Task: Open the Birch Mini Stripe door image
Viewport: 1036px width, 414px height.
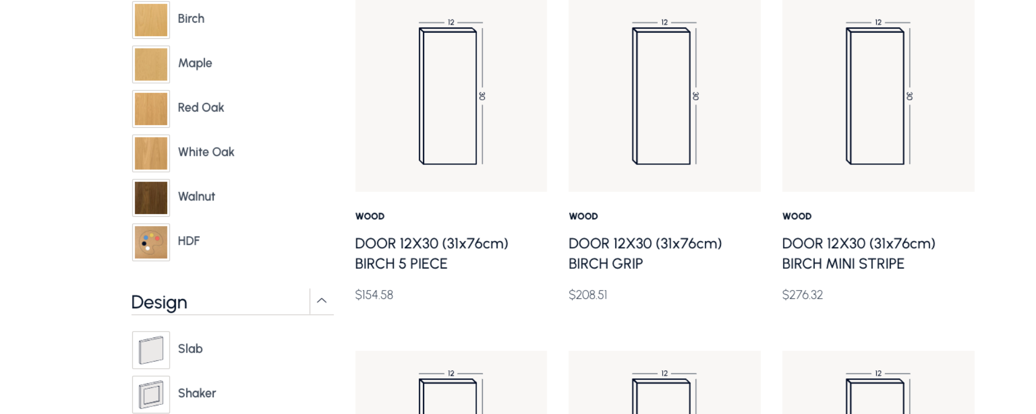Action: [878, 95]
